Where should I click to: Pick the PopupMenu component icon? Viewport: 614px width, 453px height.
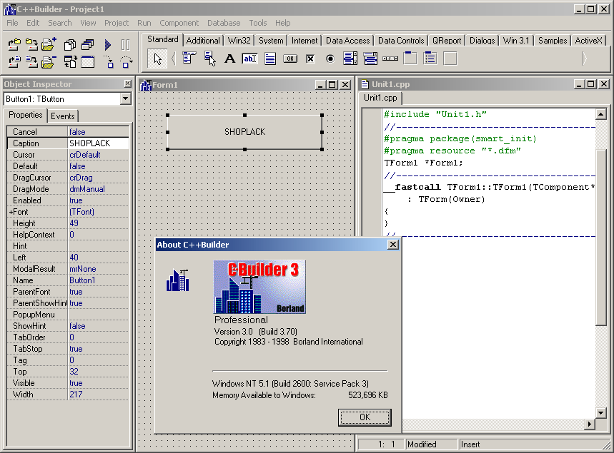(209, 58)
